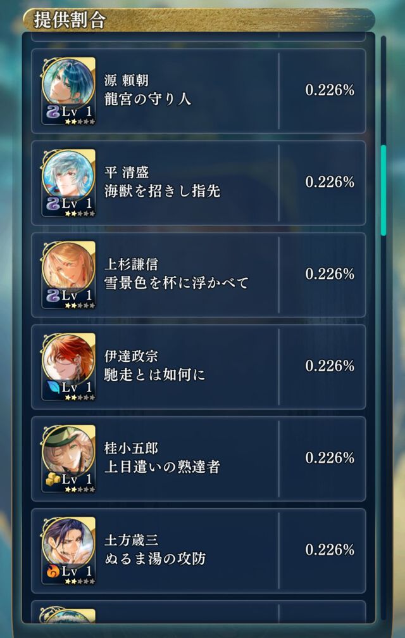Click the attribute icon on 源 頼朝 card
Viewport: 405px width, 638px height.
pyautogui.click(x=53, y=111)
